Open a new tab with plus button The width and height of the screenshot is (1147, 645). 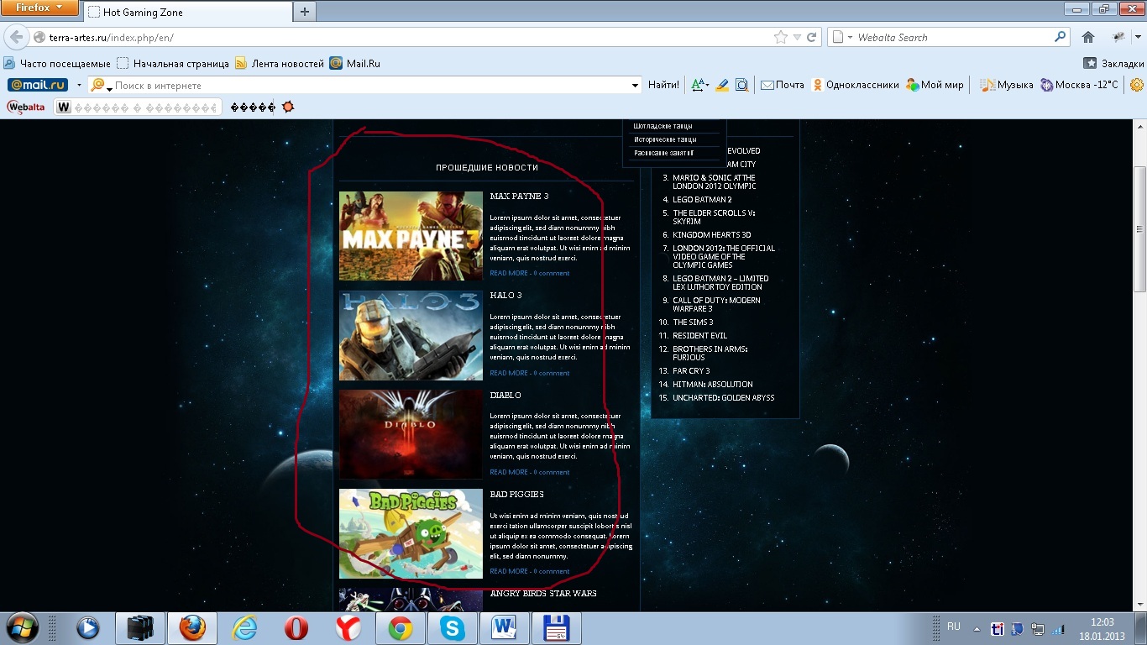305,12
